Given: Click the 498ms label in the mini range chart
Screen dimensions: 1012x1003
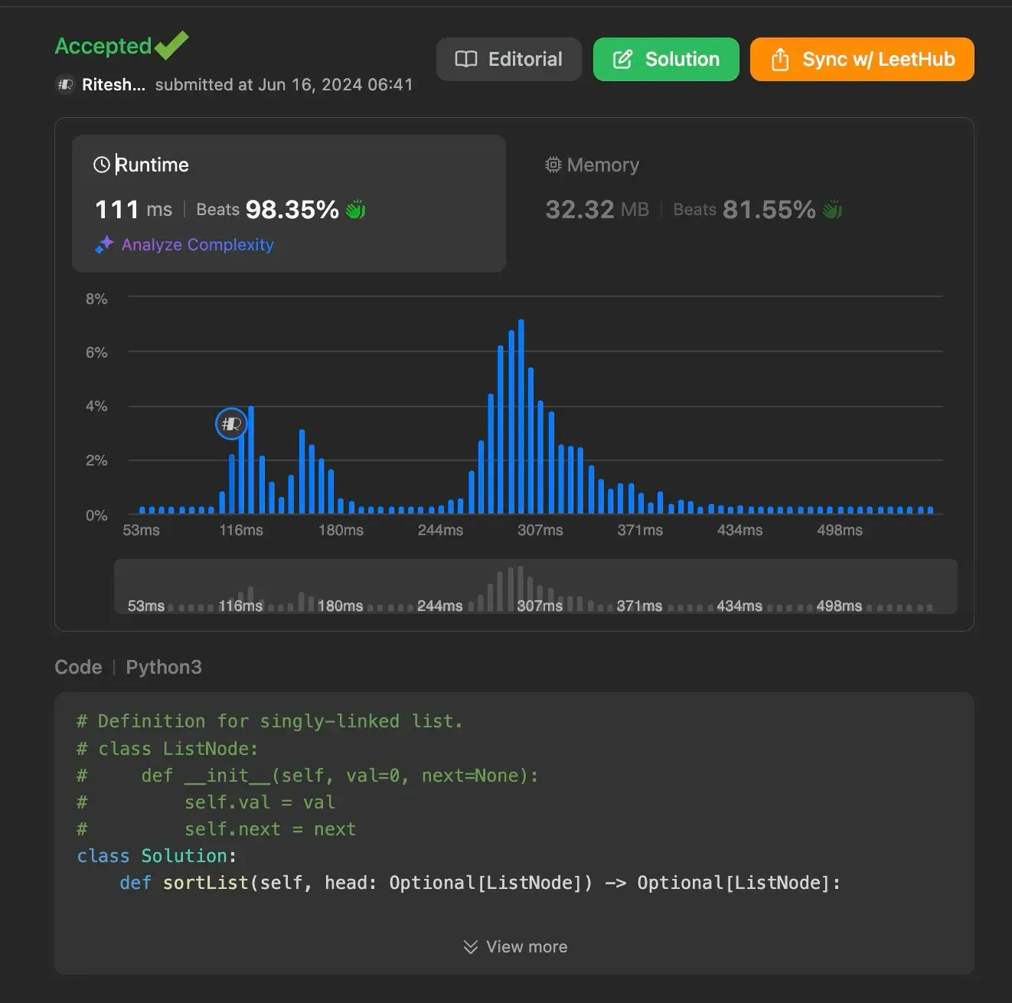Looking at the screenshot, I should (839, 606).
